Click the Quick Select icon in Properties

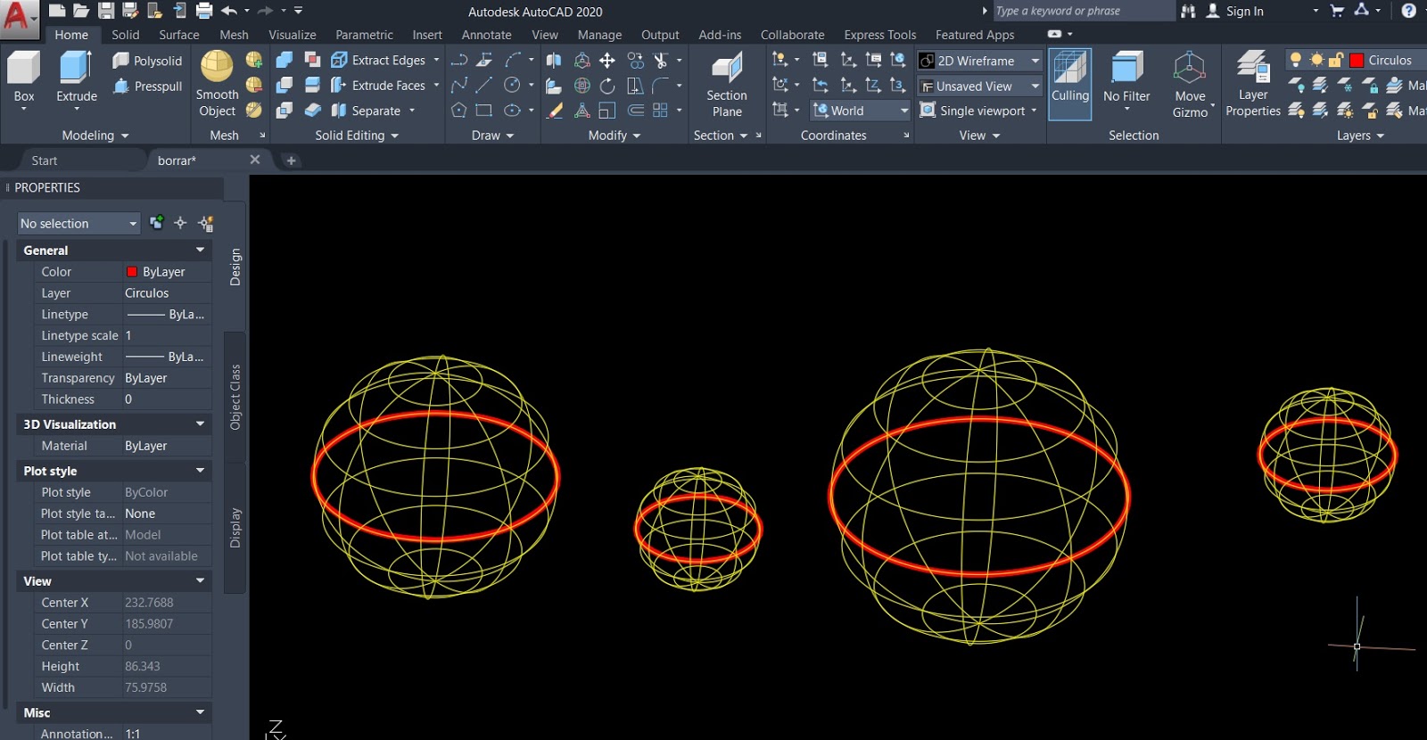(x=206, y=223)
